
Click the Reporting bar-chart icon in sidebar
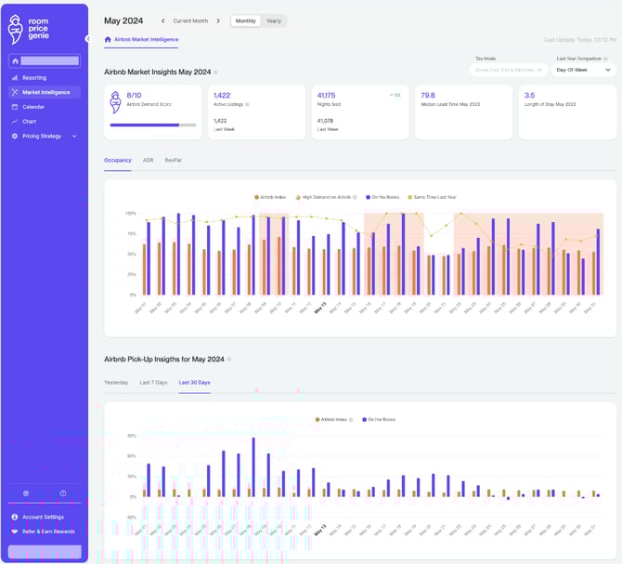15,78
